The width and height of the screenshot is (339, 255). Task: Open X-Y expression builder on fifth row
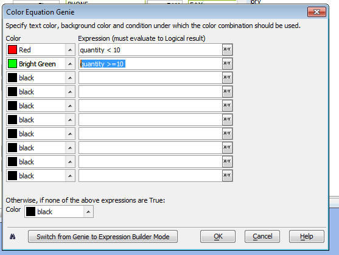pos(227,106)
